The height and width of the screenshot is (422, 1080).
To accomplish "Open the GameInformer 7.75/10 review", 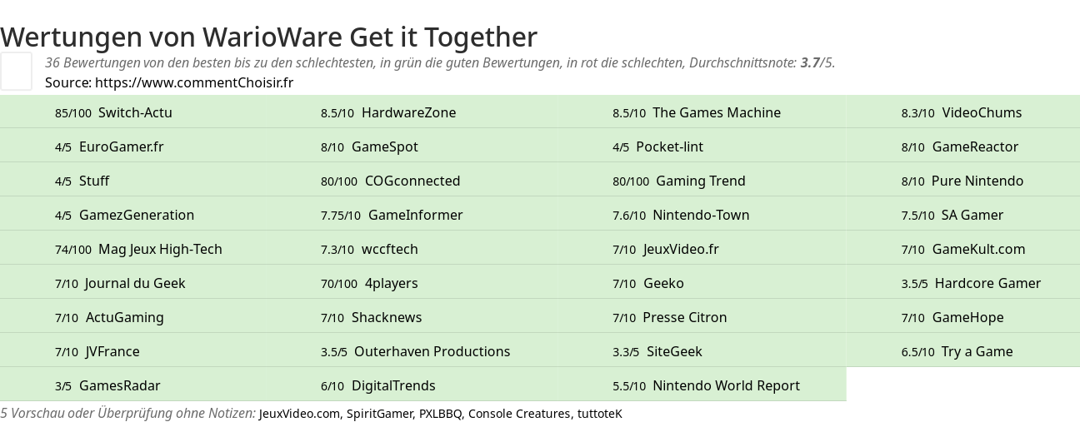I will point(392,215).
